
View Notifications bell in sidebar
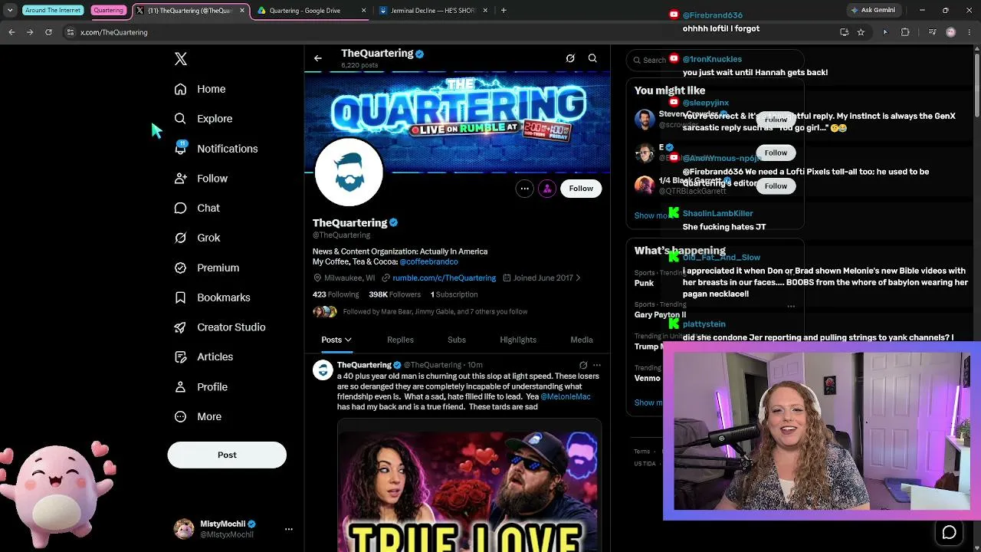[181, 148]
